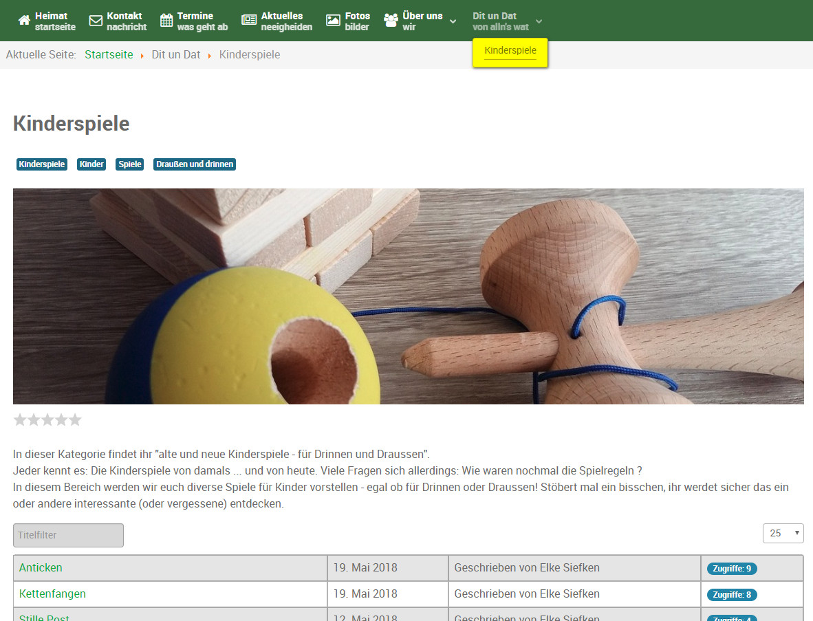
Task: Rate with the first star
Action: coord(20,420)
